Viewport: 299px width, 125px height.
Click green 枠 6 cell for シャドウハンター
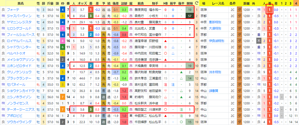[62, 47]
